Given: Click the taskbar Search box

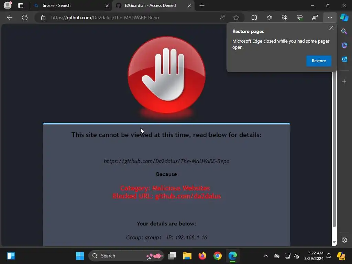Looking at the screenshot, I should click(x=126, y=256).
